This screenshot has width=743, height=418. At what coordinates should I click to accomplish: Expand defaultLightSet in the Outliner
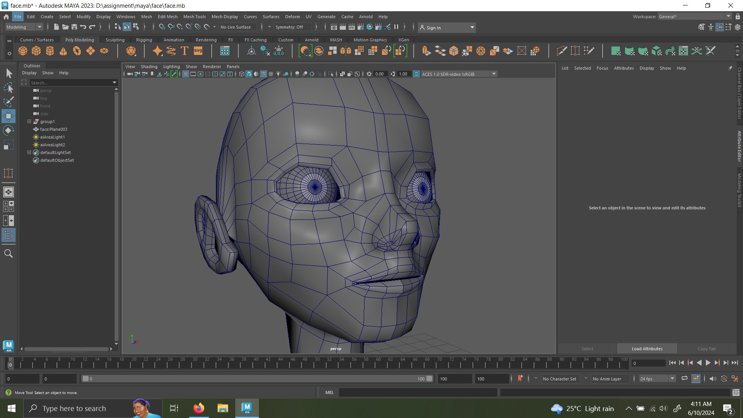(29, 152)
